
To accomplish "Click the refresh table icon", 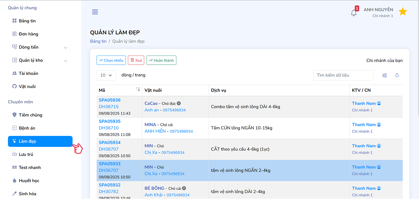I will 397,75.
